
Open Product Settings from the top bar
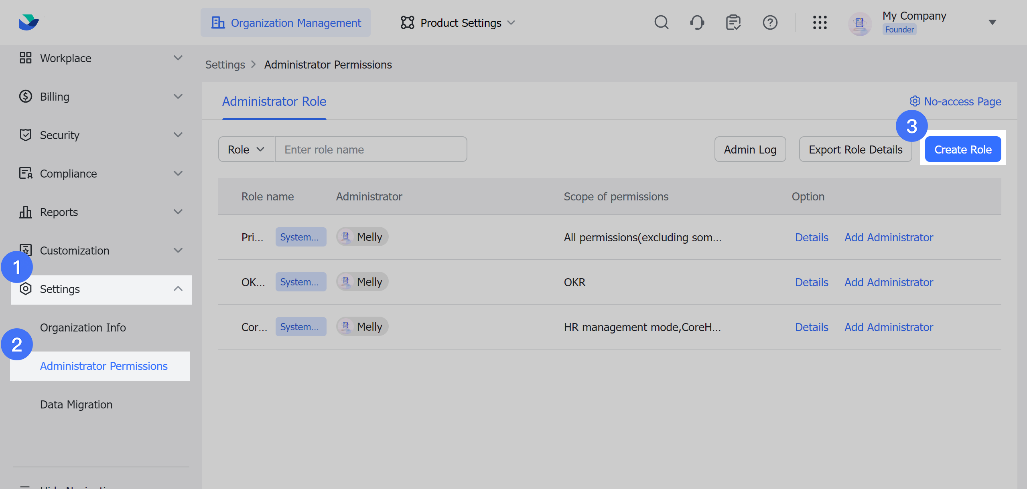click(x=457, y=22)
